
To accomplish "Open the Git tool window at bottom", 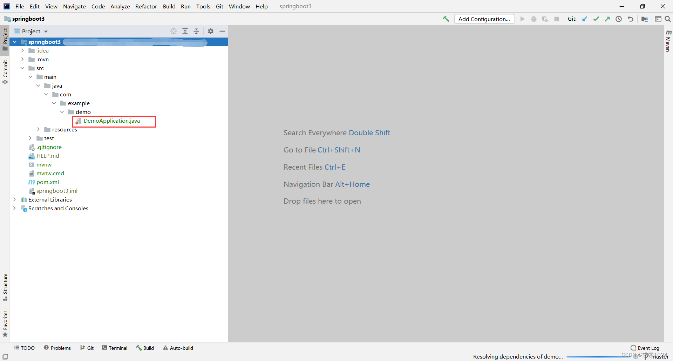I will click(x=87, y=348).
